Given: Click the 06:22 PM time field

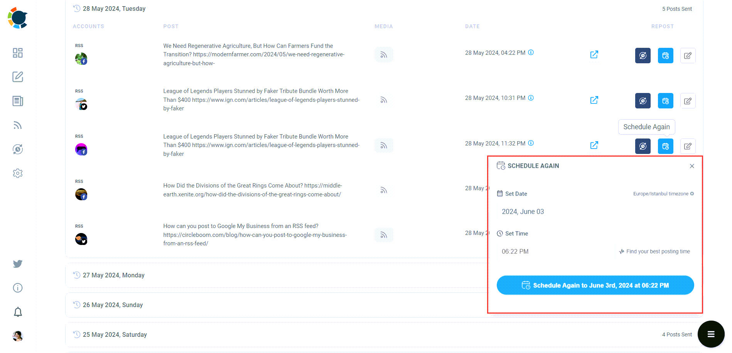Looking at the screenshot, I should click(x=515, y=252).
